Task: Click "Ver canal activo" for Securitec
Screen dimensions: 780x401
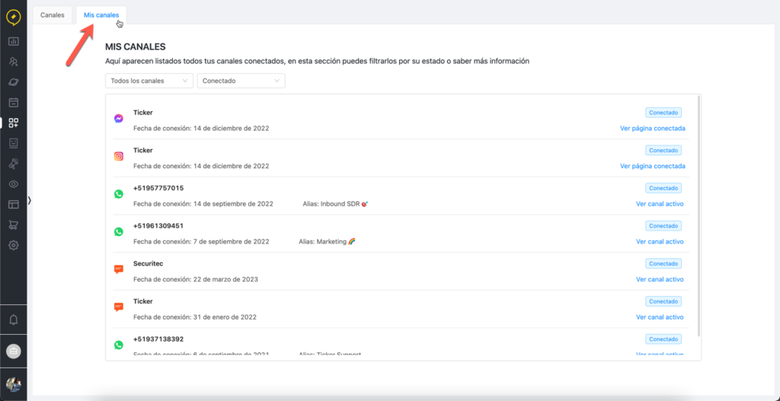Action: click(660, 279)
